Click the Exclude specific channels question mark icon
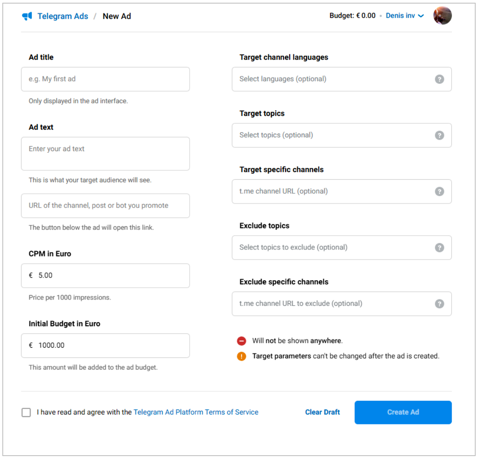 pyautogui.click(x=439, y=304)
